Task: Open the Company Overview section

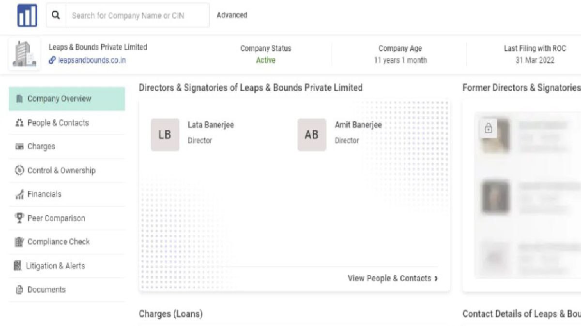Action: 59,99
